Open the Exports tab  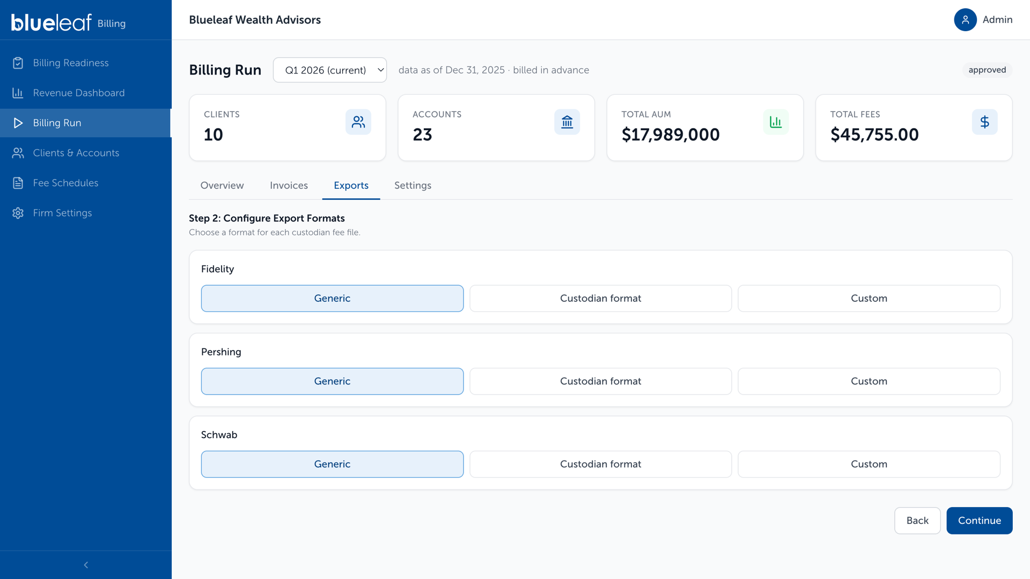351,185
